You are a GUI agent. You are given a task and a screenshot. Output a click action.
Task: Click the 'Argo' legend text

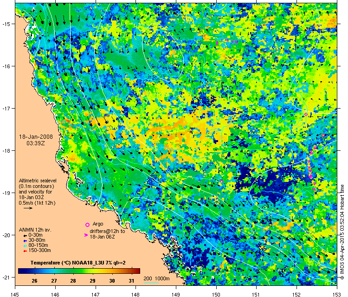(x=98, y=224)
